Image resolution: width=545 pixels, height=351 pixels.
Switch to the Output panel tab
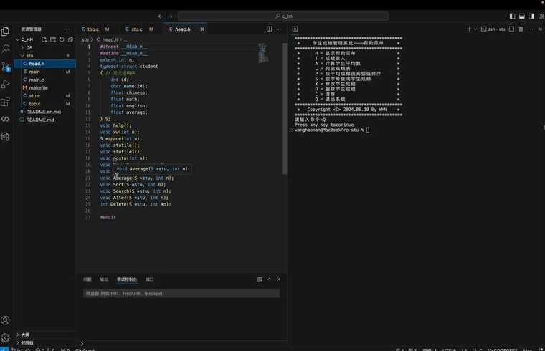click(x=104, y=279)
